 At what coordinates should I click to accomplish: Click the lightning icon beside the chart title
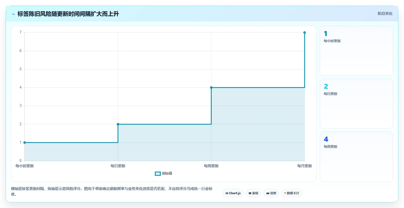pyautogui.click(x=13, y=14)
